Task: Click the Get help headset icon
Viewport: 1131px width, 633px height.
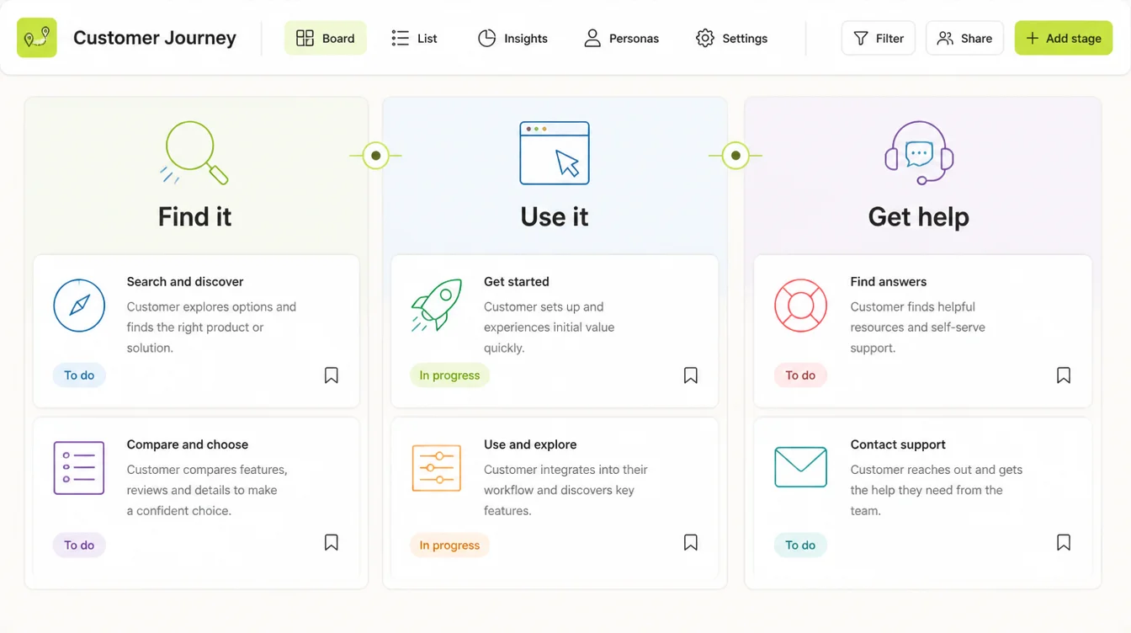Action: coord(919,152)
